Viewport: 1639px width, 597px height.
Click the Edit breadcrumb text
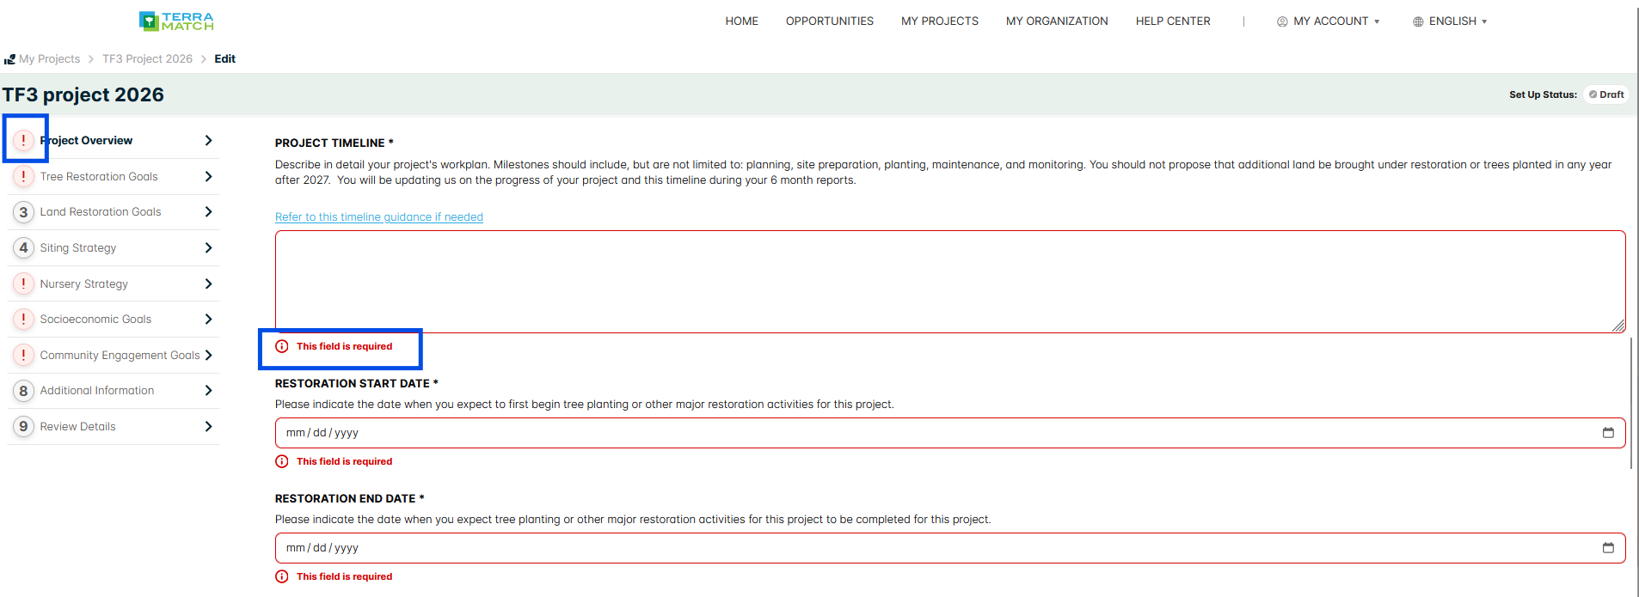pos(224,59)
